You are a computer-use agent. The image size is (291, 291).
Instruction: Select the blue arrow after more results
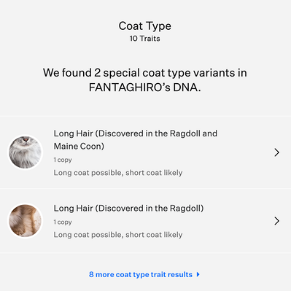(198, 274)
